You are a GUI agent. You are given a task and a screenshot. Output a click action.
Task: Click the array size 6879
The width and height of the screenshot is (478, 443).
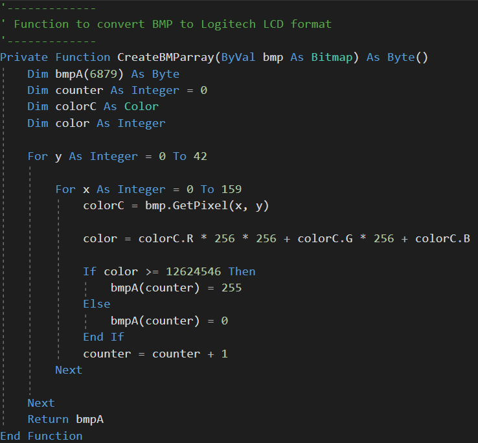[104, 74]
